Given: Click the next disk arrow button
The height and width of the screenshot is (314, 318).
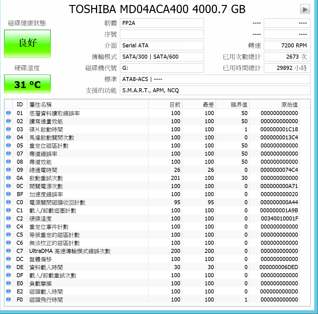Looking at the screenshot, I should click(305, 9).
